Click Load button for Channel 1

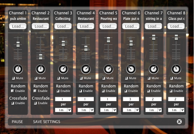point(18,26)
